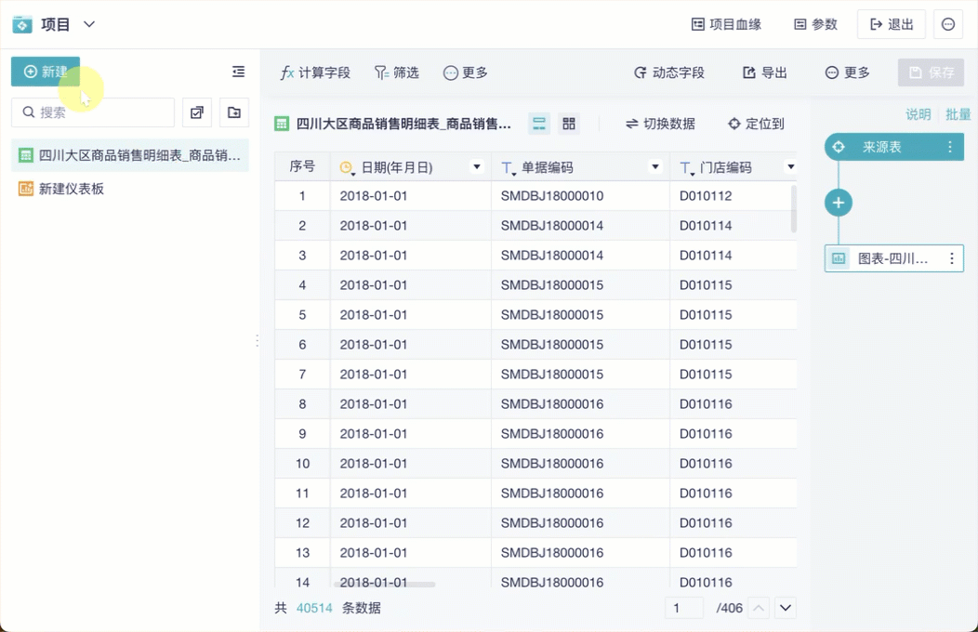
Task: Switch to the 批量 tab
Action: pos(958,114)
